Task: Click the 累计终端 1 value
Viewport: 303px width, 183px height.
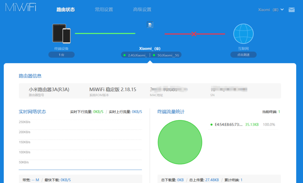Action: tap(241, 180)
